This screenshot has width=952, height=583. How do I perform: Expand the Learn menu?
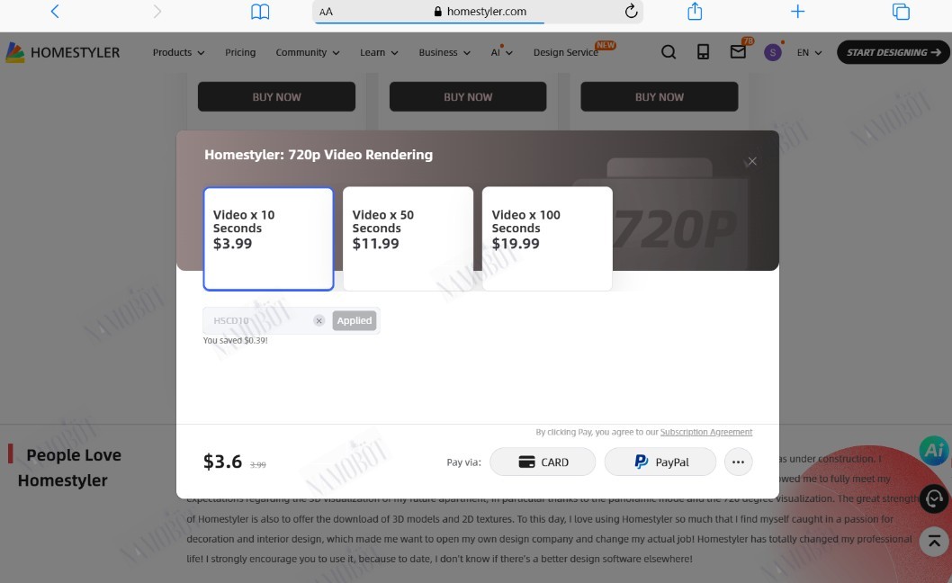click(x=379, y=52)
